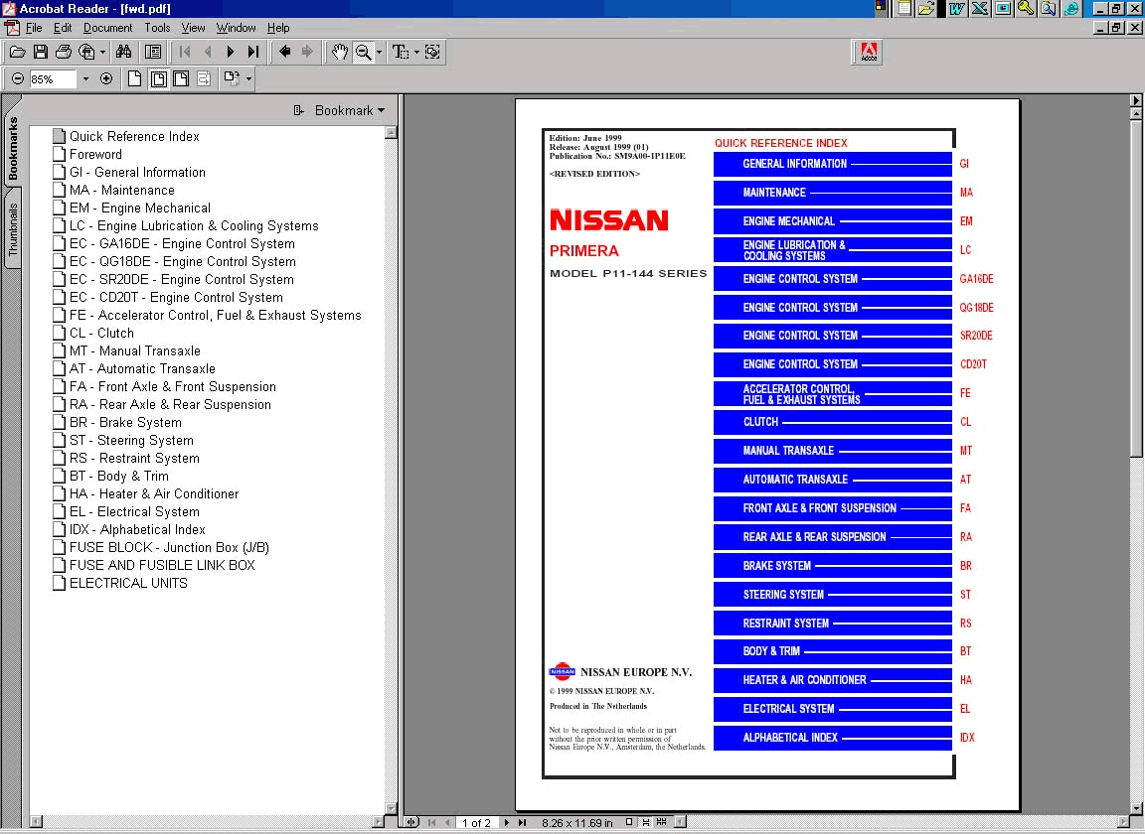Image resolution: width=1145 pixels, height=834 pixels.
Task: Click the zoom out minus button
Action: pos(18,78)
